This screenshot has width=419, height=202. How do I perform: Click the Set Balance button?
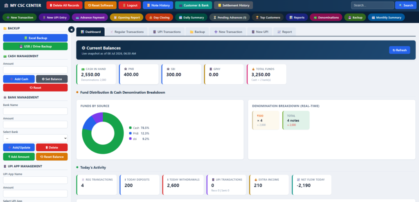[x=52, y=79]
